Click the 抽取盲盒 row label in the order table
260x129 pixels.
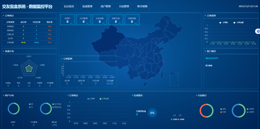click(x=10, y=30)
